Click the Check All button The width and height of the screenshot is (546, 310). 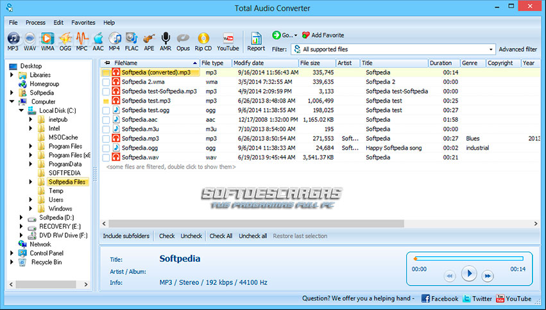tap(221, 236)
